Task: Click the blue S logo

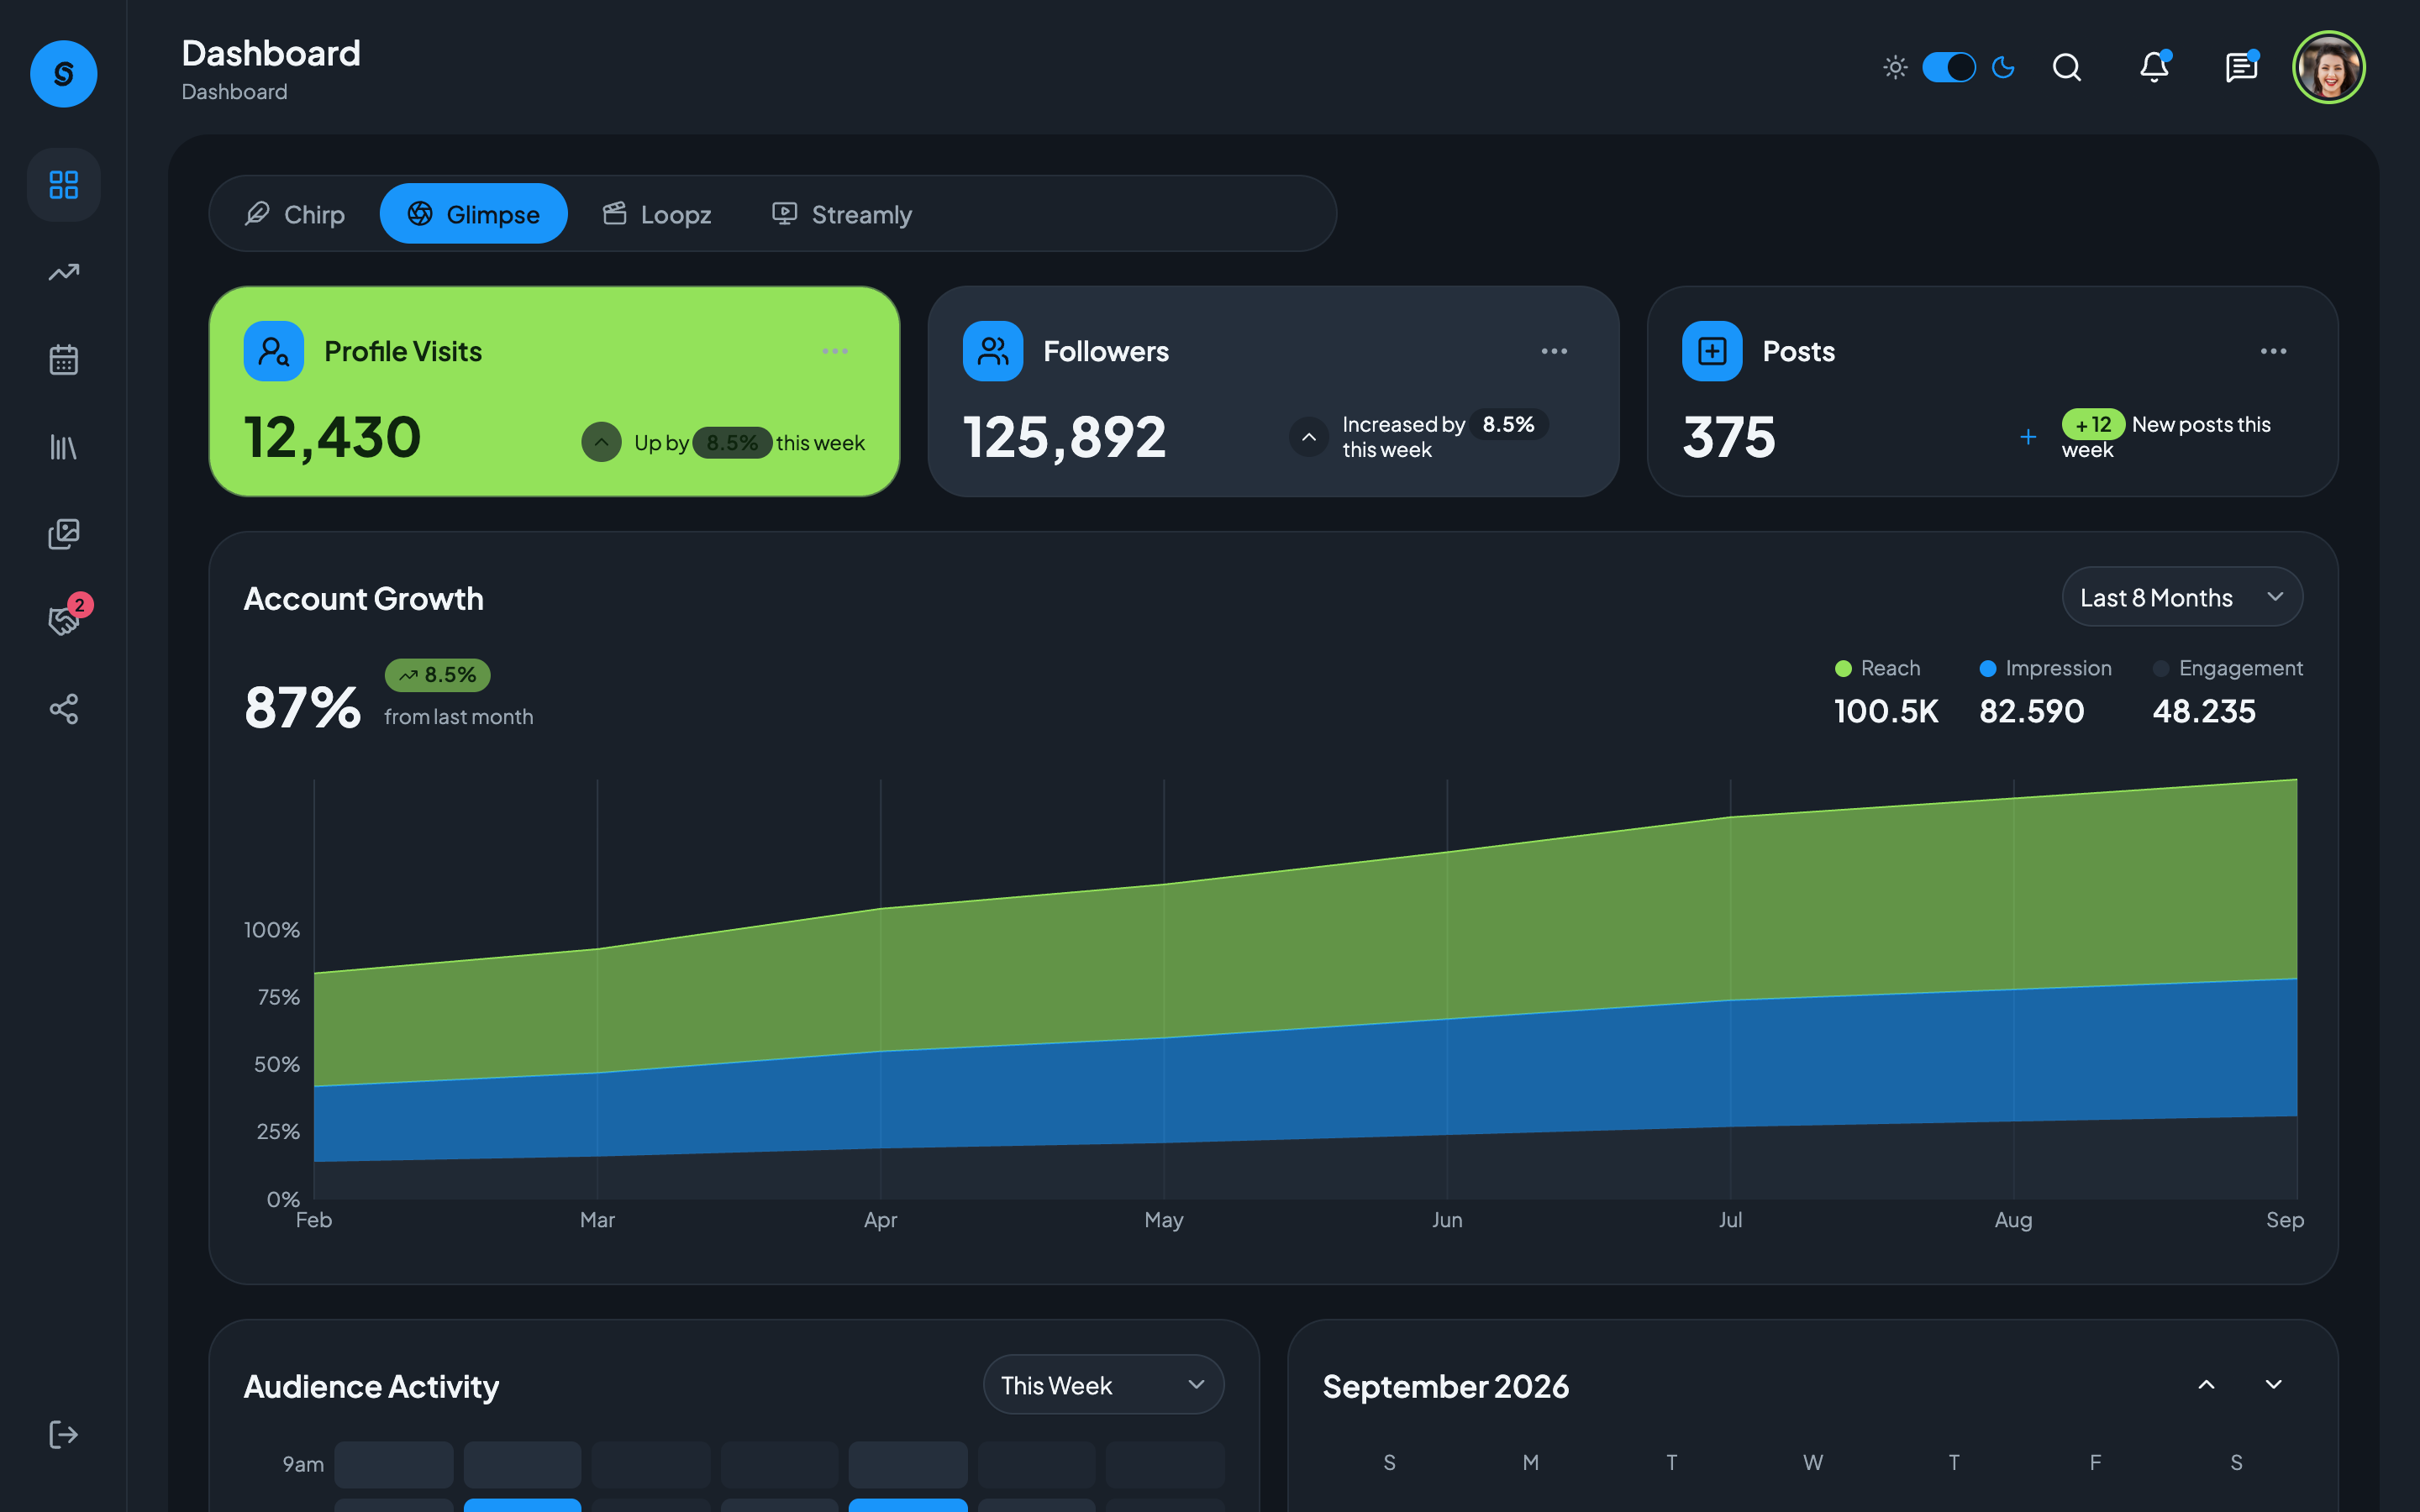Action: point(64,74)
